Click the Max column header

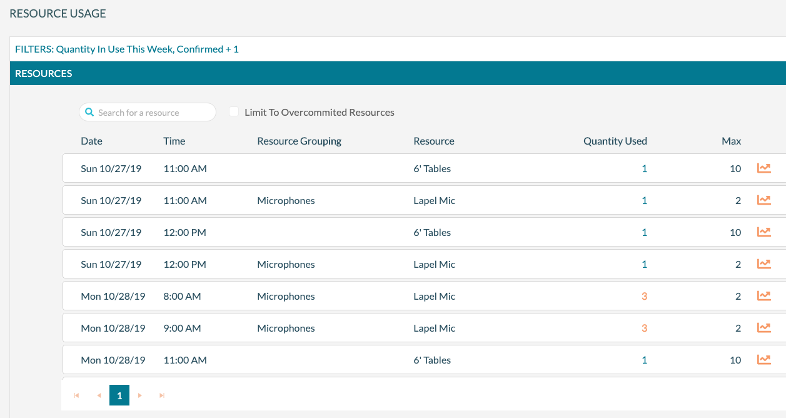tap(732, 141)
